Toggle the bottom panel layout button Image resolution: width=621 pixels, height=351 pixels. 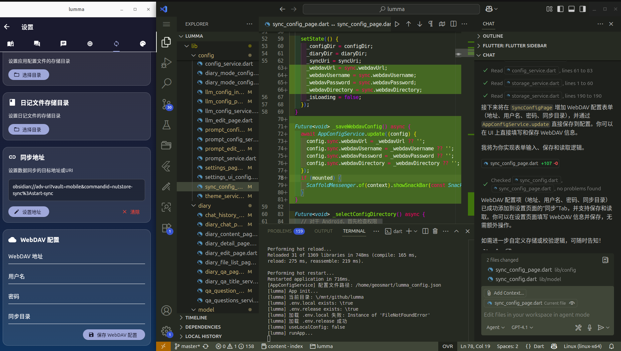pos(571,9)
